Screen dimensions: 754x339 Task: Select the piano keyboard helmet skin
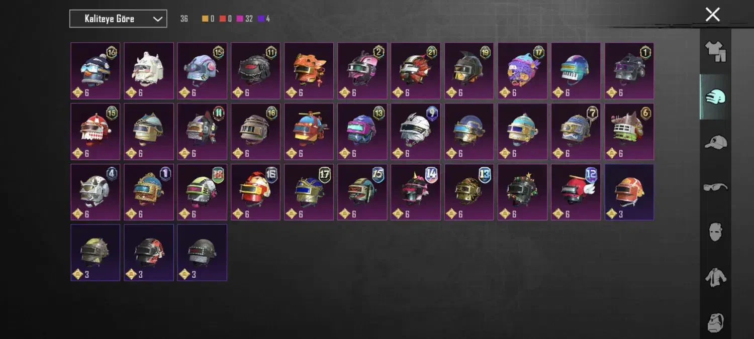576,71
